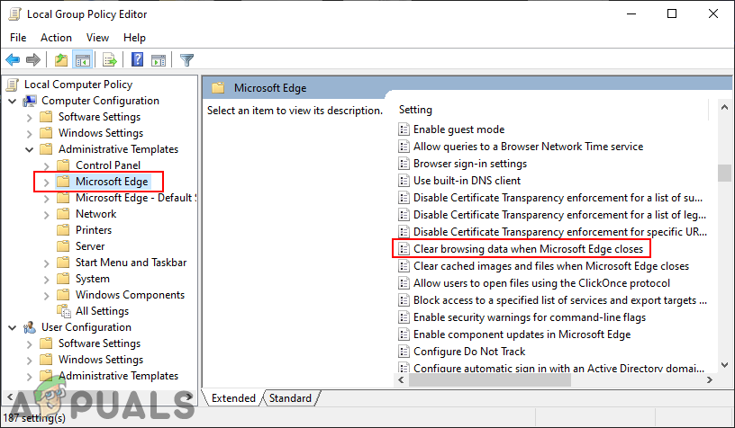Image resolution: width=735 pixels, height=428 pixels.
Task: Open the Action menu
Action: tap(56, 38)
